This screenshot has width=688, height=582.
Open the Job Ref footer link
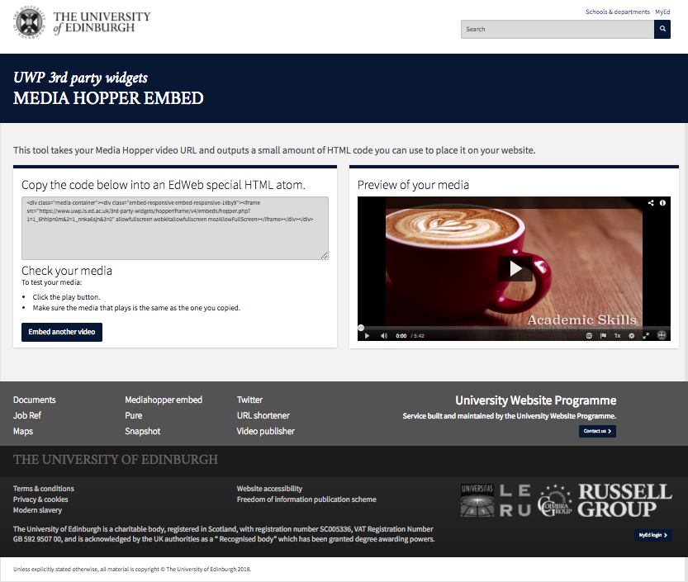coord(27,415)
